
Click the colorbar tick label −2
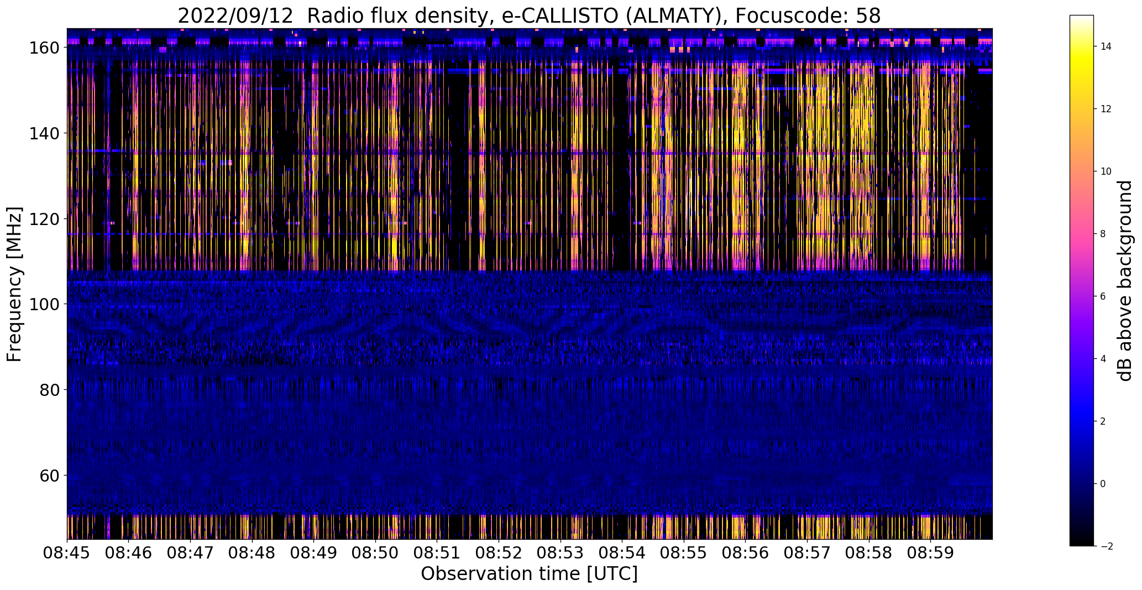(1106, 546)
